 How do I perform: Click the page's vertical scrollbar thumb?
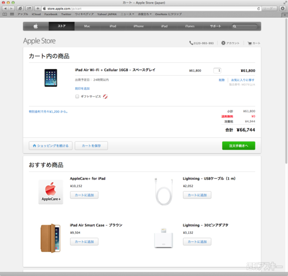tap(286, 91)
